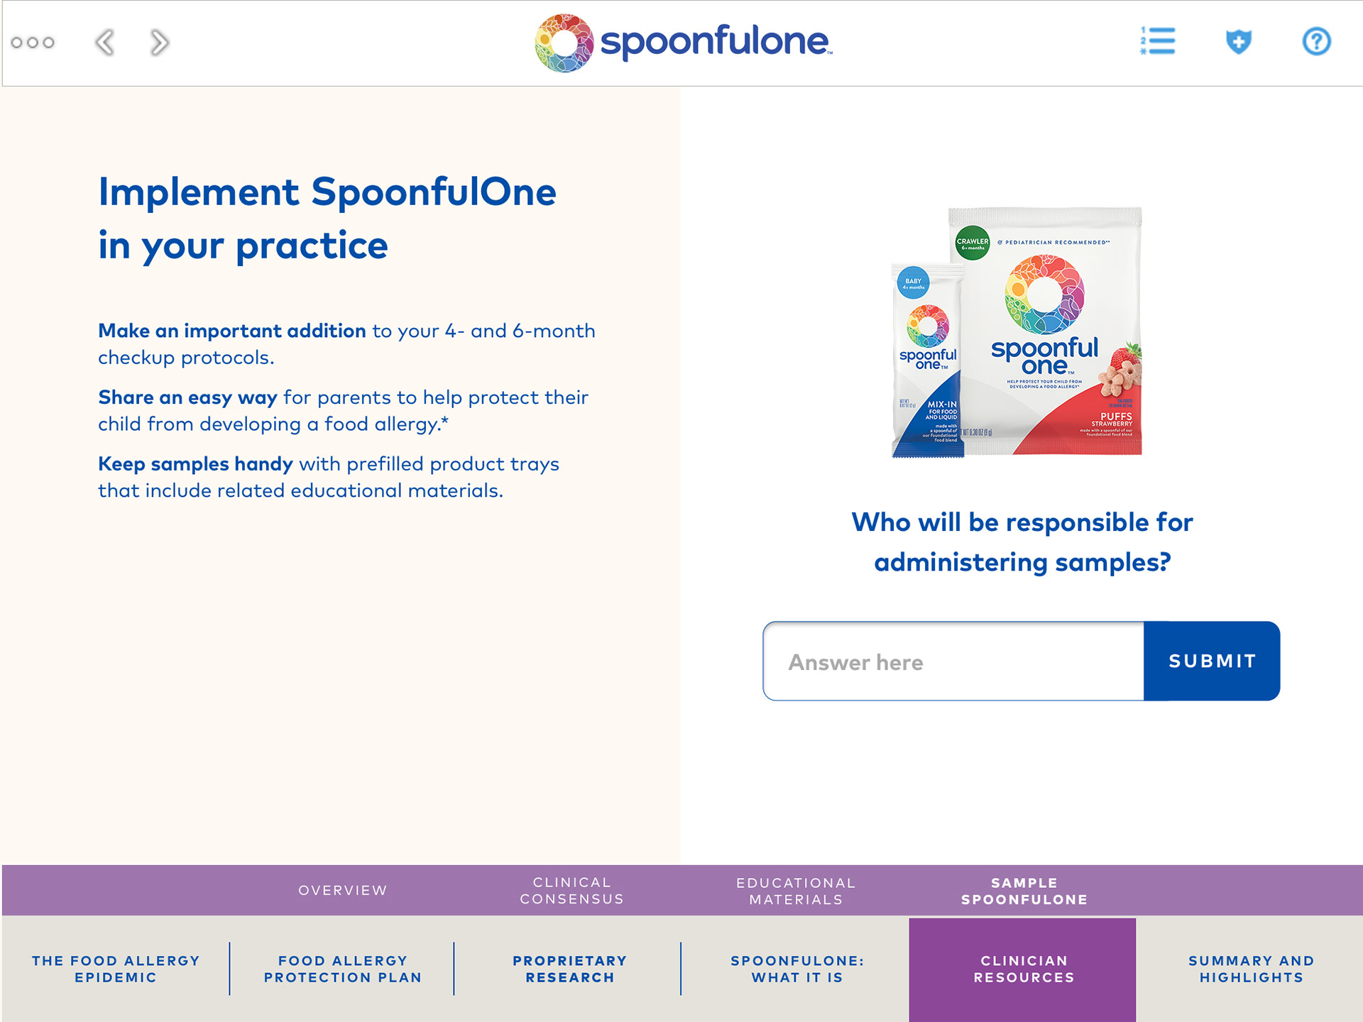Click the 'Answer here' text field

point(953,661)
